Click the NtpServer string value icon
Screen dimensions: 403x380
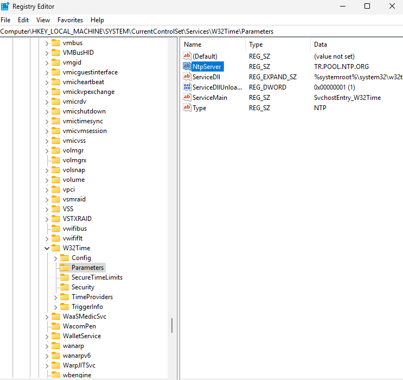pos(187,66)
